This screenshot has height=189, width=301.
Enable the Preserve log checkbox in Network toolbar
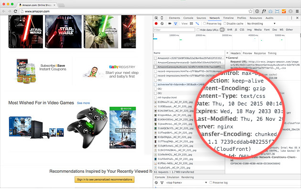click(x=204, y=23)
